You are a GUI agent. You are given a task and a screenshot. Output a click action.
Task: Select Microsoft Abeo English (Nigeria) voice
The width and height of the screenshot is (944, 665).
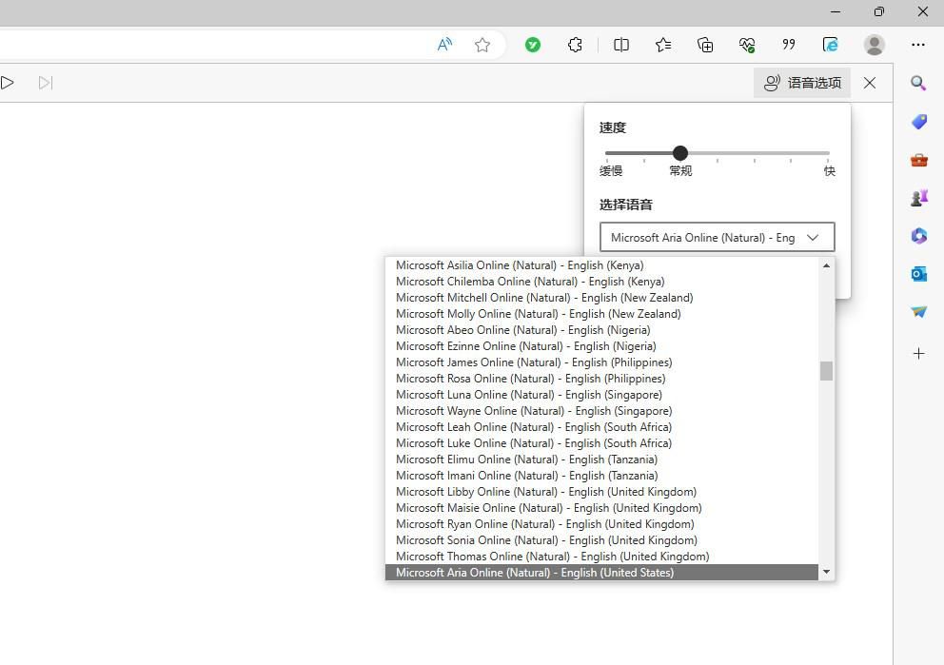pos(601,330)
